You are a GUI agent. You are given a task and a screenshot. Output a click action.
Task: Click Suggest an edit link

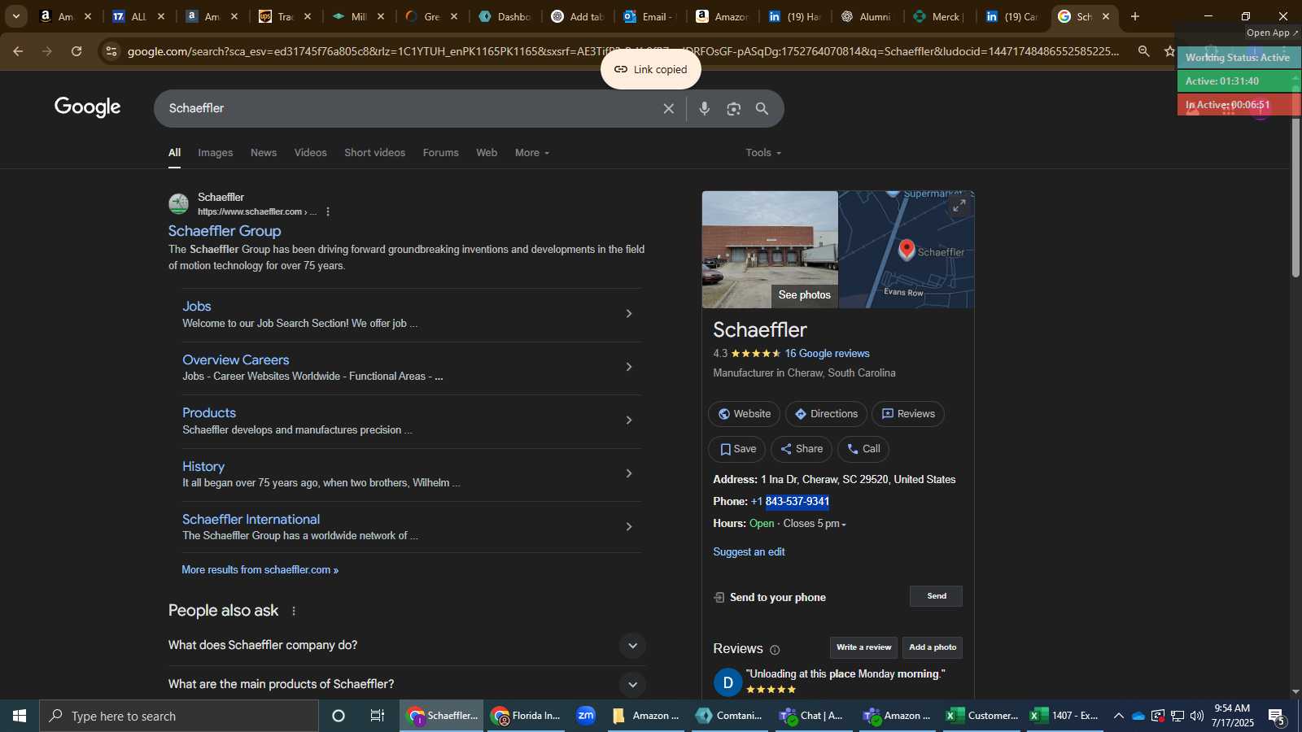[x=749, y=552]
